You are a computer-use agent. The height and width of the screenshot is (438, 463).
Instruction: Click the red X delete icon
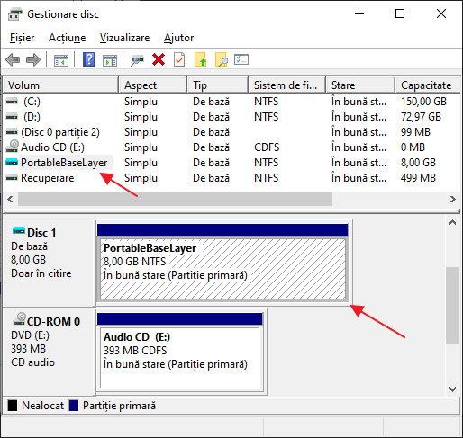[159, 59]
